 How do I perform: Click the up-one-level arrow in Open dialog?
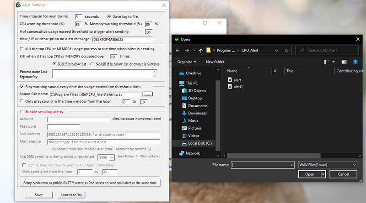point(201,50)
